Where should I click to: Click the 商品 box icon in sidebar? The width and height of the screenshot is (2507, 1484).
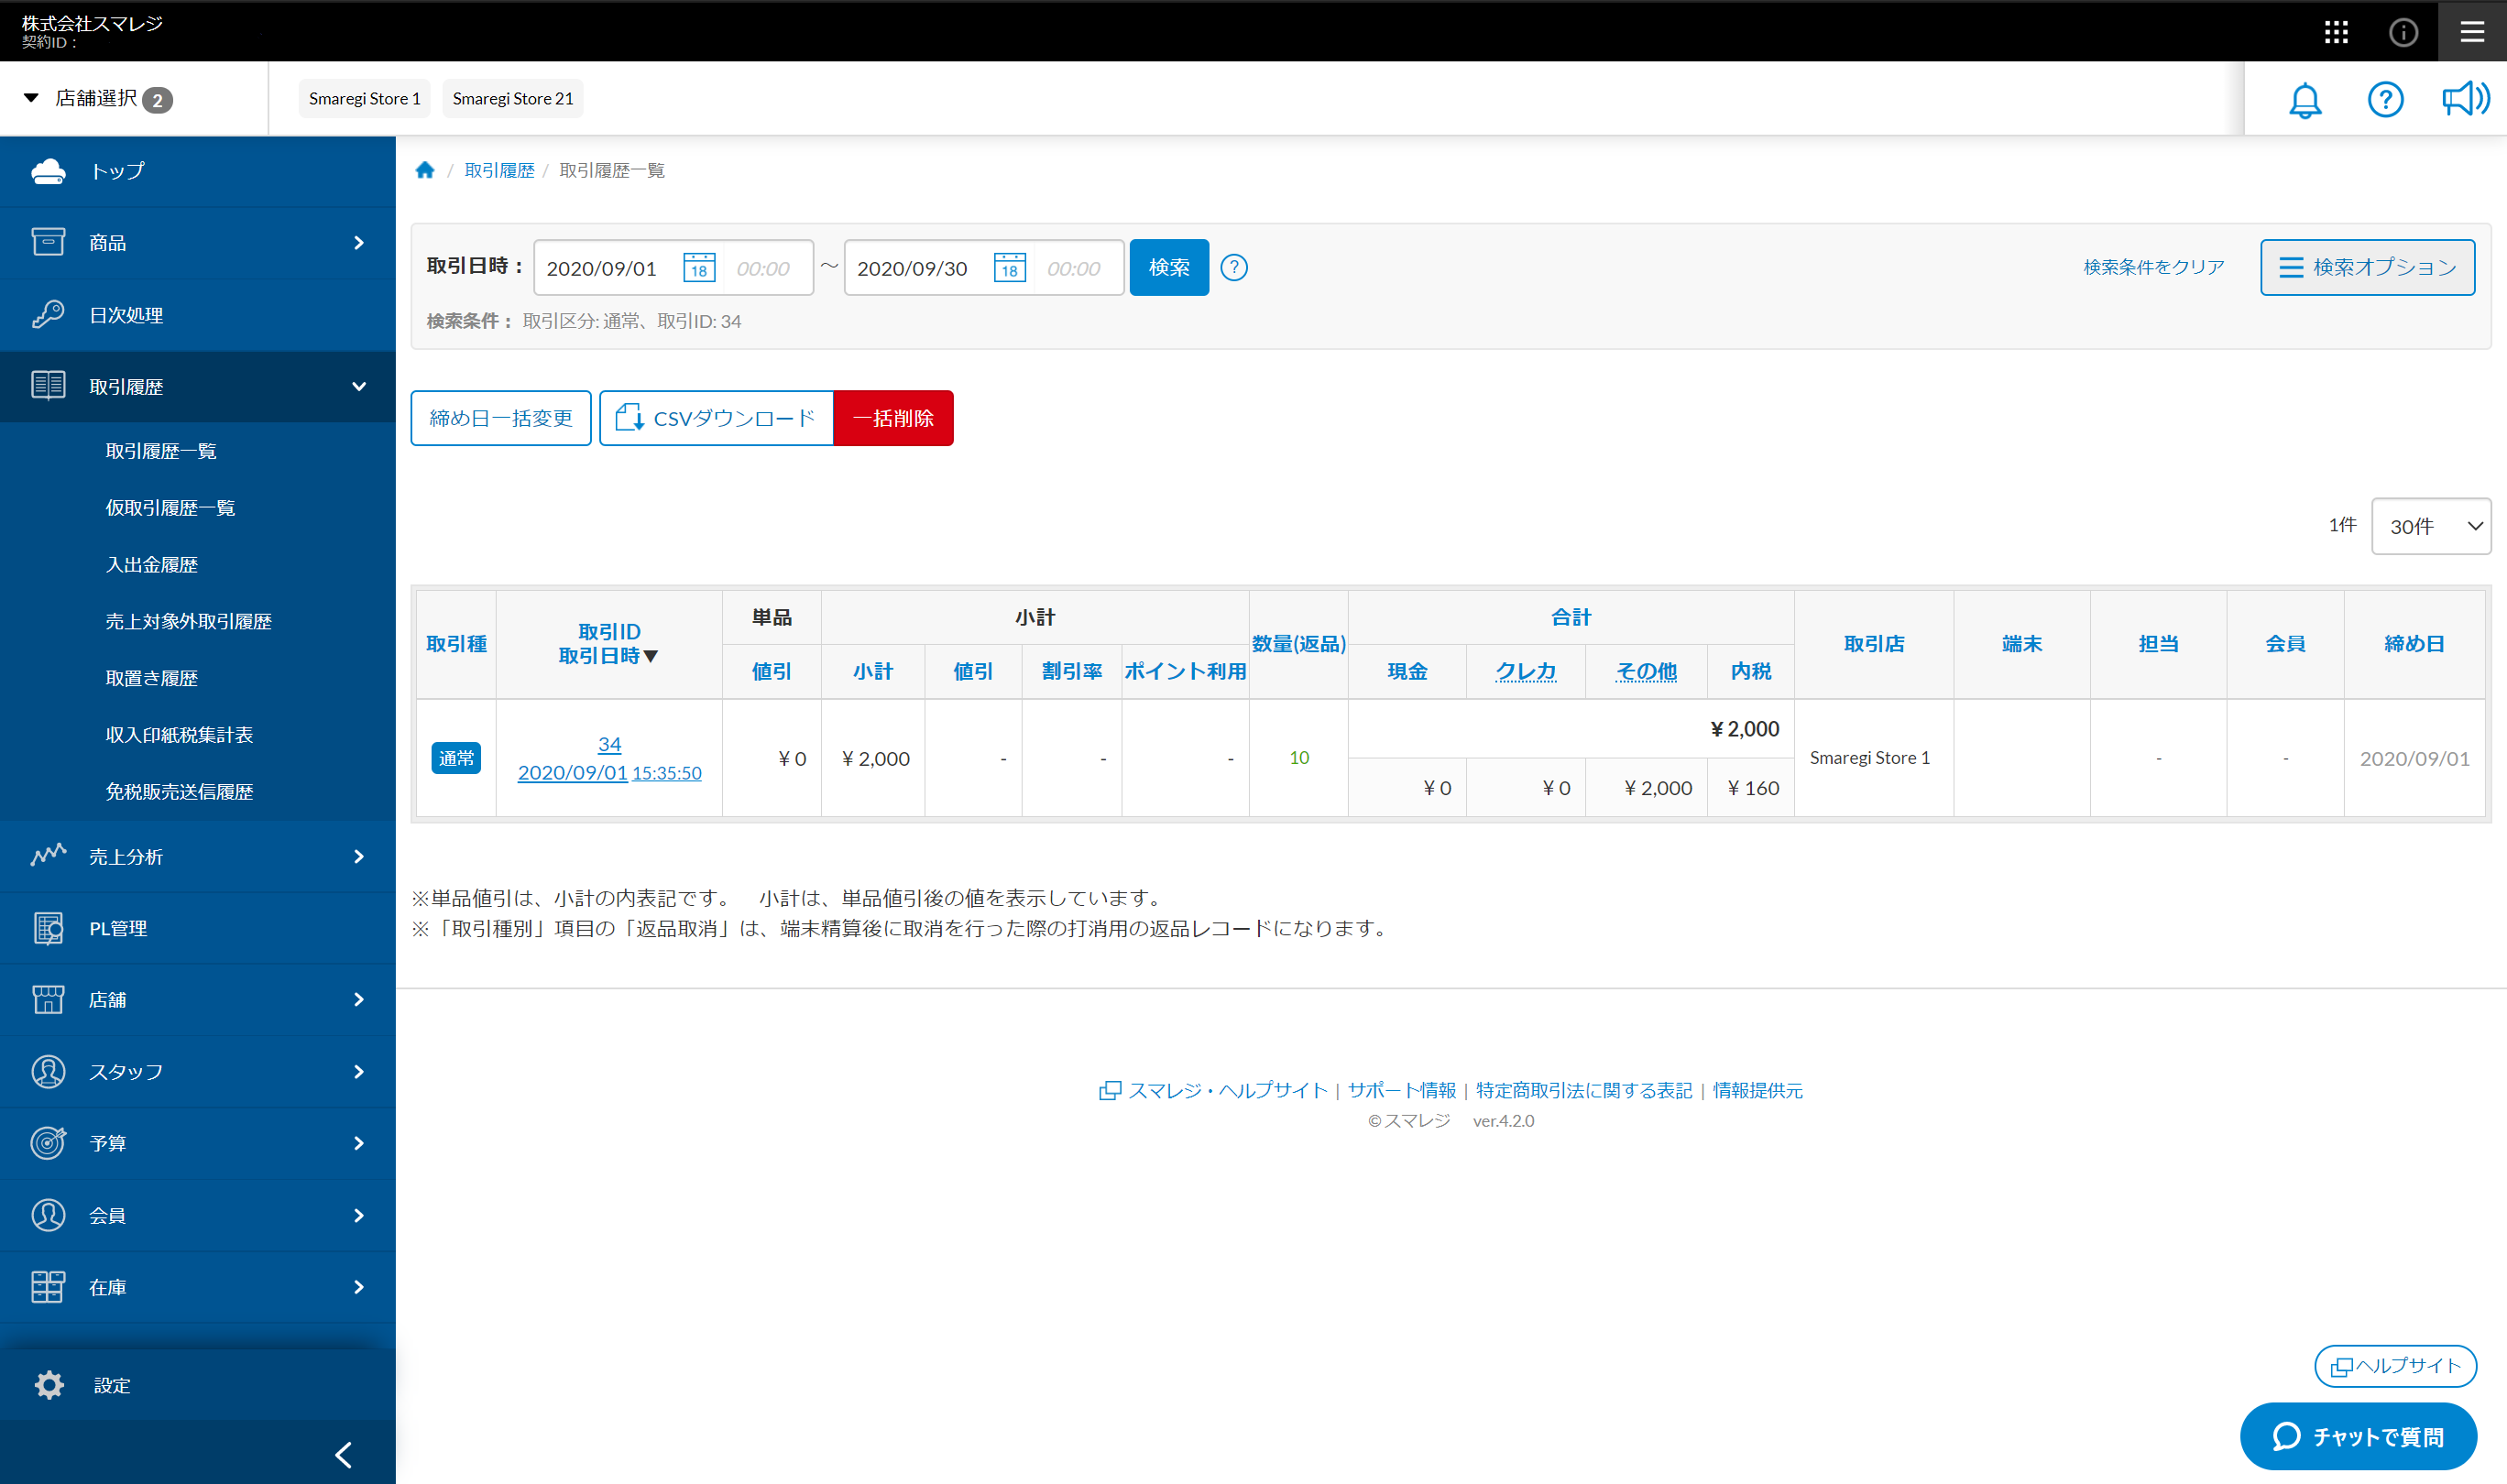pyautogui.click(x=48, y=242)
